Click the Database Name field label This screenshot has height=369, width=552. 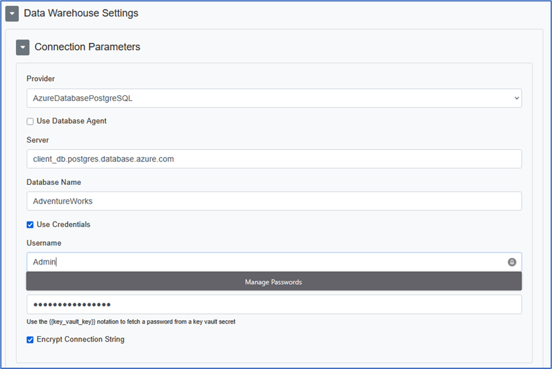[x=54, y=182]
